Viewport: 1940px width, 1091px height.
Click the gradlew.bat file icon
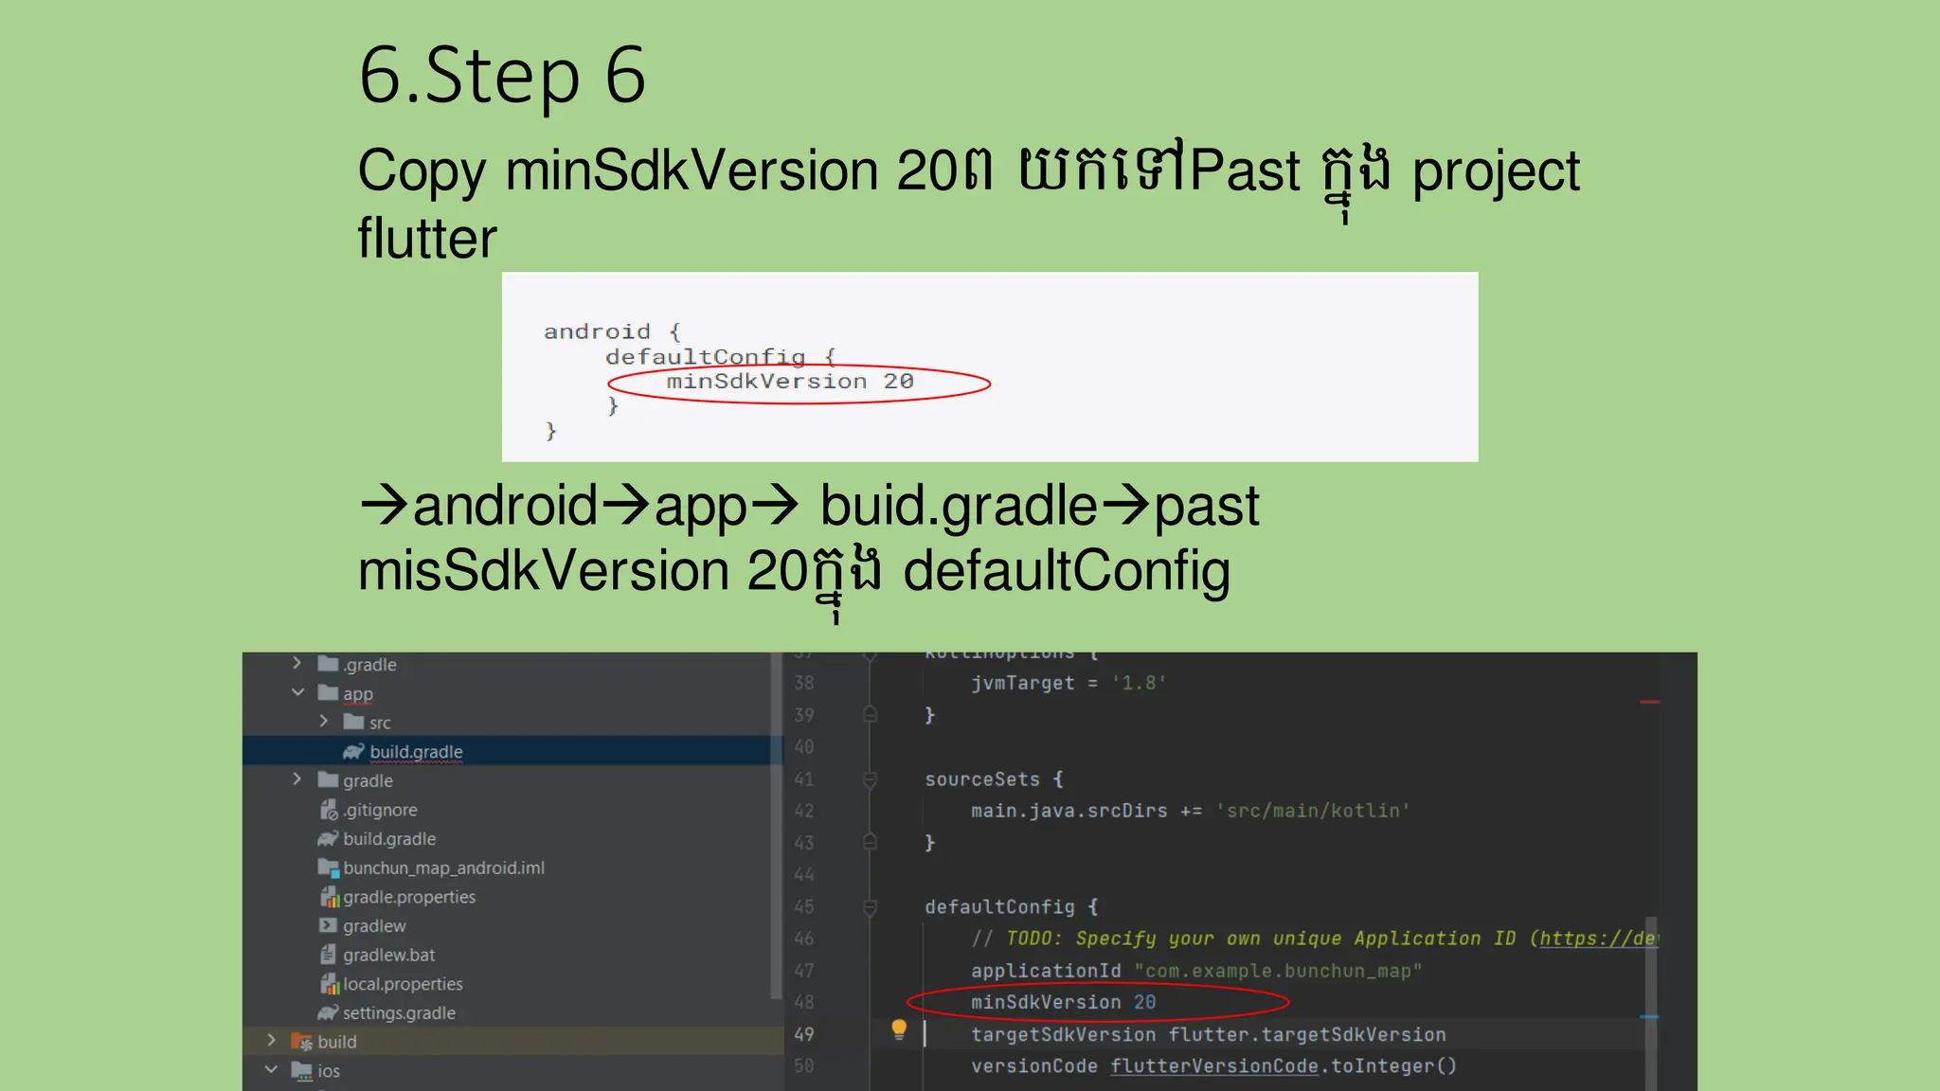tap(328, 955)
